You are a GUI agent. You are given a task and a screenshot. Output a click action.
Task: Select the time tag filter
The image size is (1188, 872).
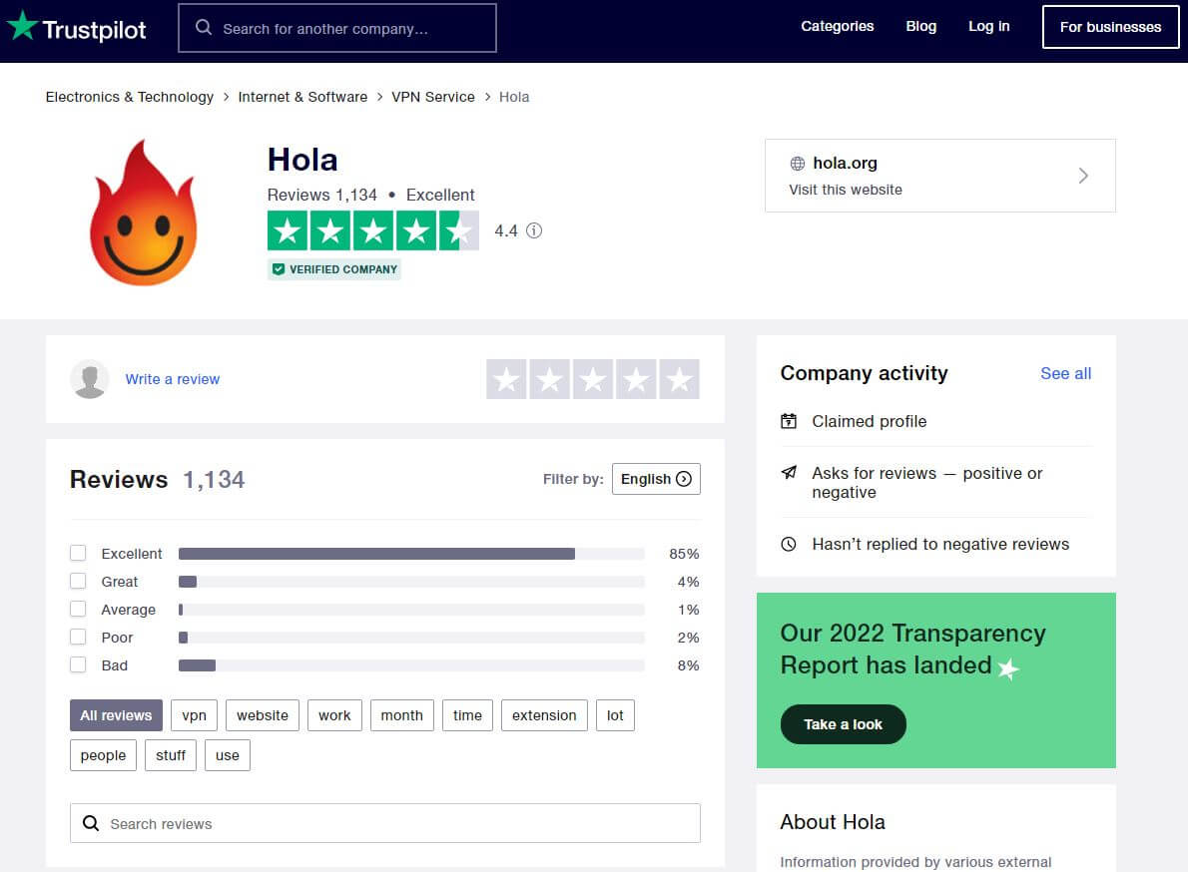click(x=467, y=715)
